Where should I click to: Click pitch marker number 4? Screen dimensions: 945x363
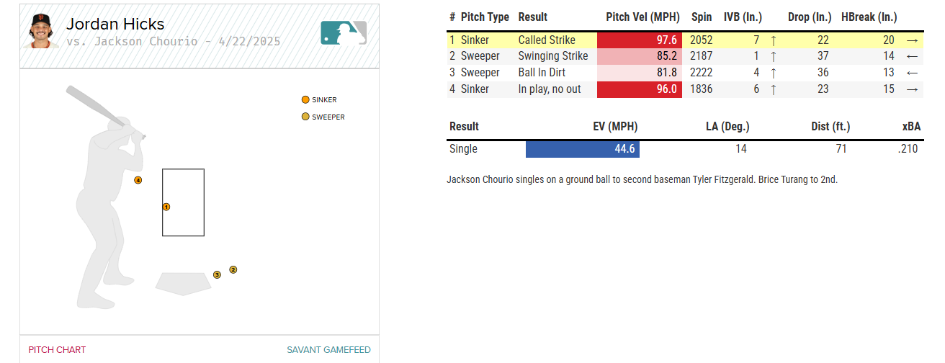coord(138,180)
